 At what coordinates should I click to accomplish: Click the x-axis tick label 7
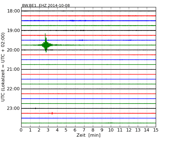(84, 130)
